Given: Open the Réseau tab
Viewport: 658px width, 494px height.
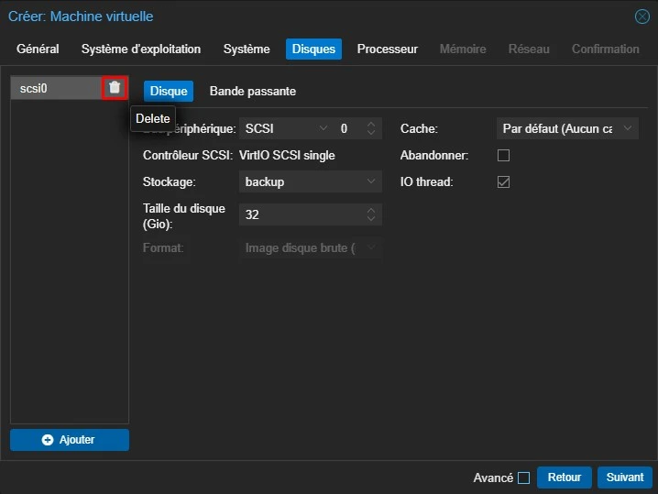Looking at the screenshot, I should point(529,49).
